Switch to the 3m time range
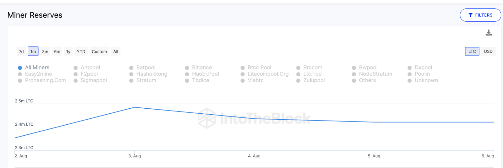 pos(45,51)
